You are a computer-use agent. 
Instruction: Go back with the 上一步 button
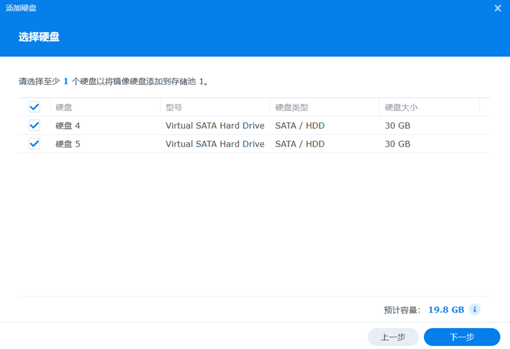[393, 337]
